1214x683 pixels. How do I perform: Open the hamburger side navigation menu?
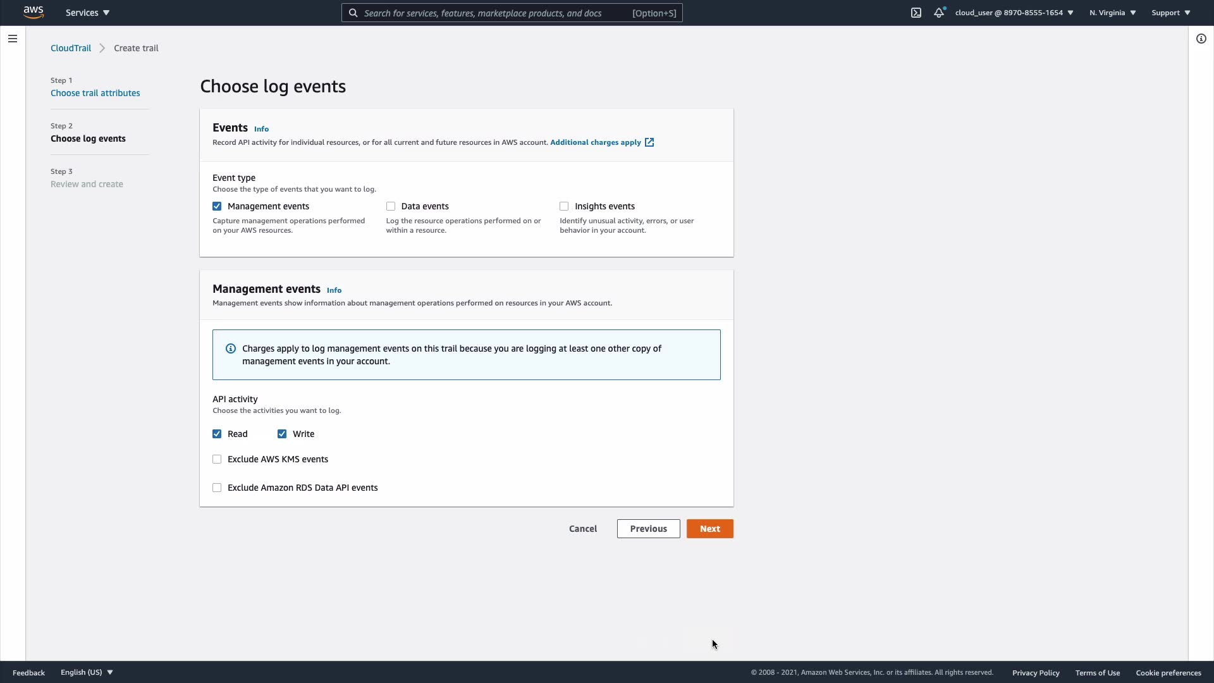[13, 39]
